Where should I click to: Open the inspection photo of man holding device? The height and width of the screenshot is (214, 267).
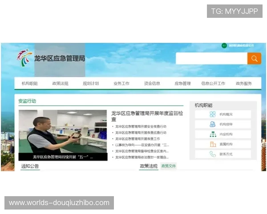[63, 132]
